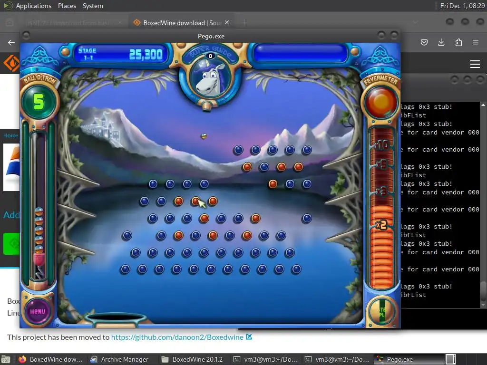Open Firefox application hamburger menu
Viewport: 487px width, 365px height.
pos(476,42)
